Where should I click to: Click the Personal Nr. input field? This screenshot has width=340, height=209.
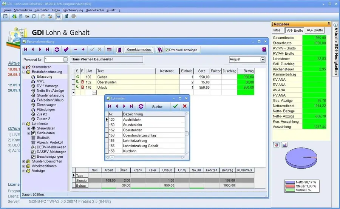pyautogui.click(x=53, y=60)
